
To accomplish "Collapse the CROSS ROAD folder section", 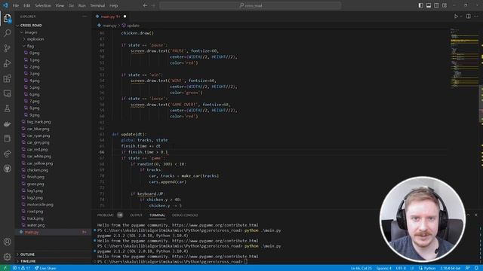I will 31,25.
